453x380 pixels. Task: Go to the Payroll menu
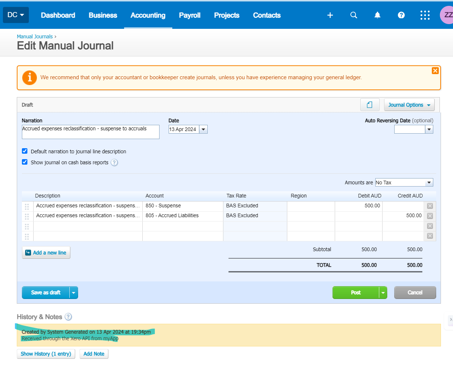pos(189,15)
